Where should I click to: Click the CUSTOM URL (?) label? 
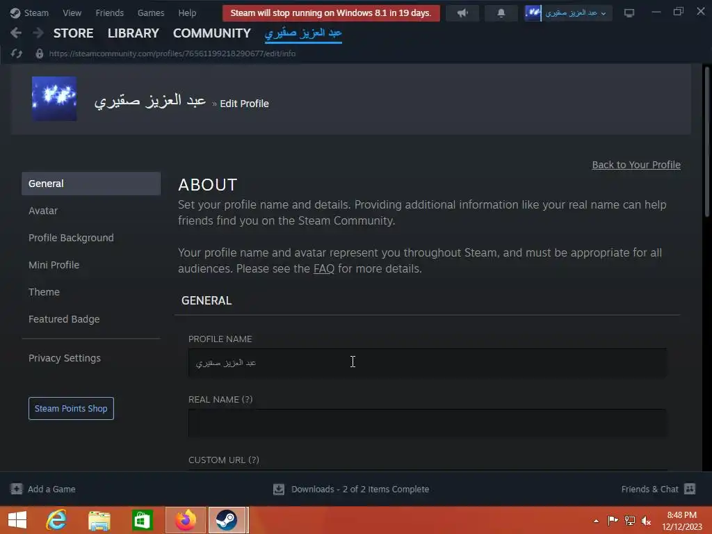[224, 460]
